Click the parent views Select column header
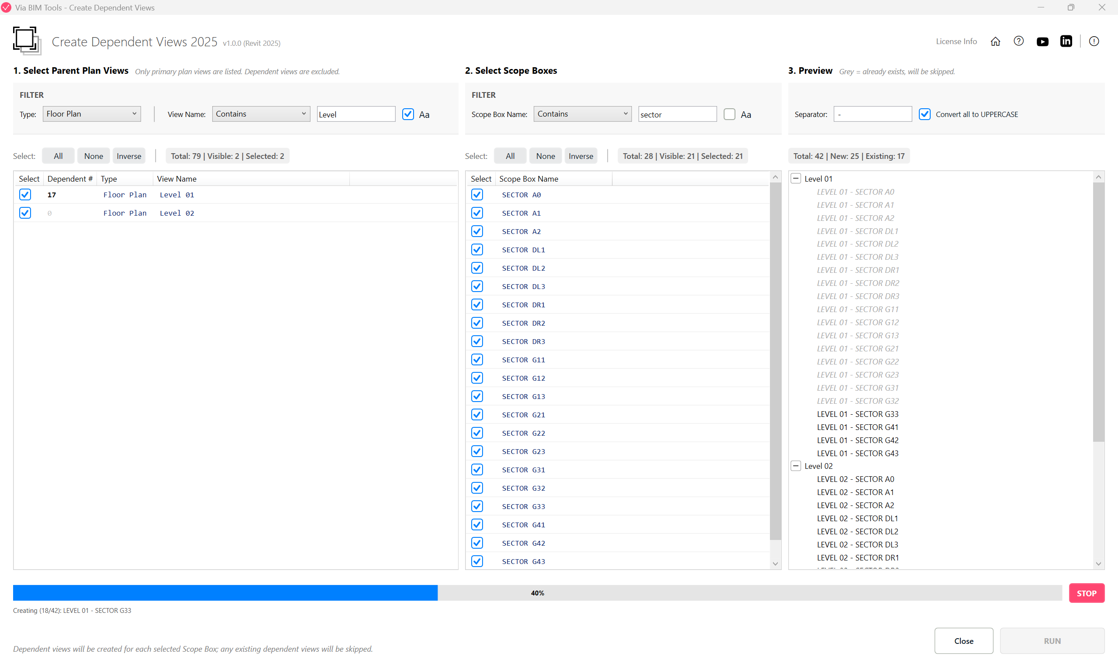Image resolution: width=1118 pixels, height=667 pixels. click(29, 179)
